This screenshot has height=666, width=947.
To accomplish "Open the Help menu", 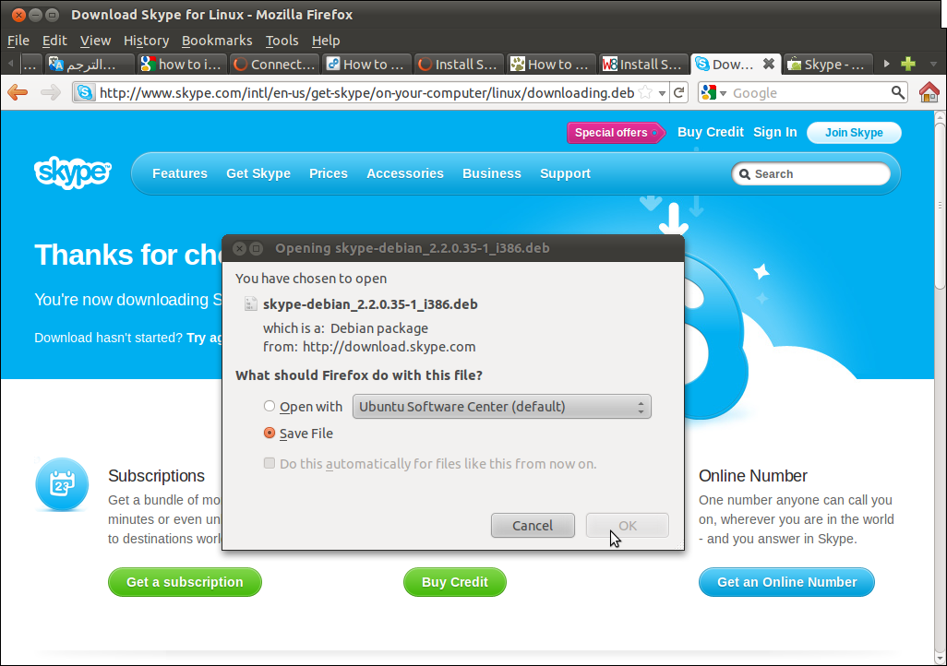I will [326, 41].
